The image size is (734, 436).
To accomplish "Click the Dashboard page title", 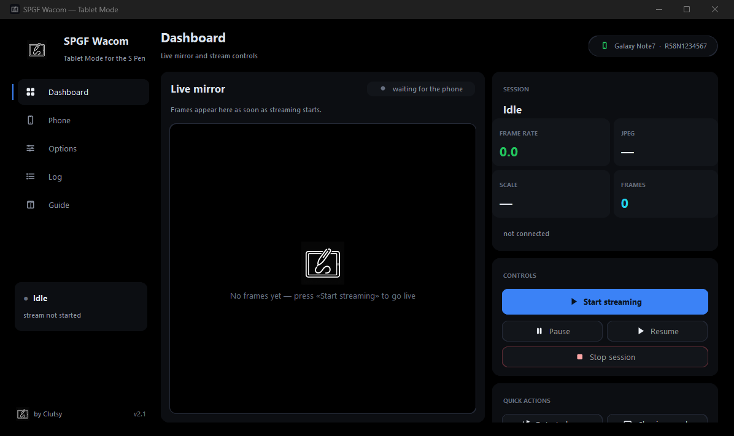I will pos(193,38).
